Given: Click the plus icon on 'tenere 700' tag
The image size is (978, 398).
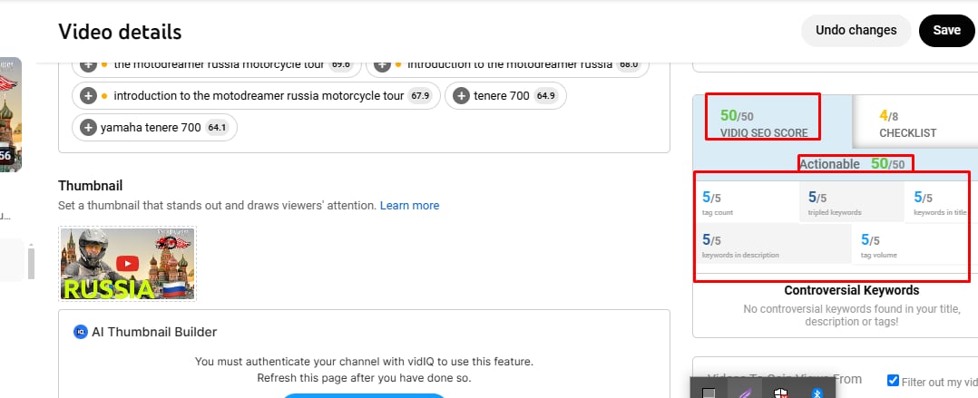Looking at the screenshot, I should tap(461, 95).
